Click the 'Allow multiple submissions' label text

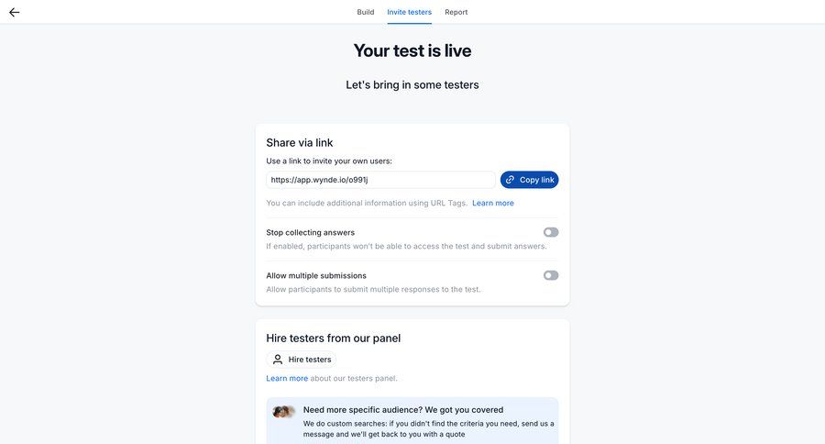(316, 275)
